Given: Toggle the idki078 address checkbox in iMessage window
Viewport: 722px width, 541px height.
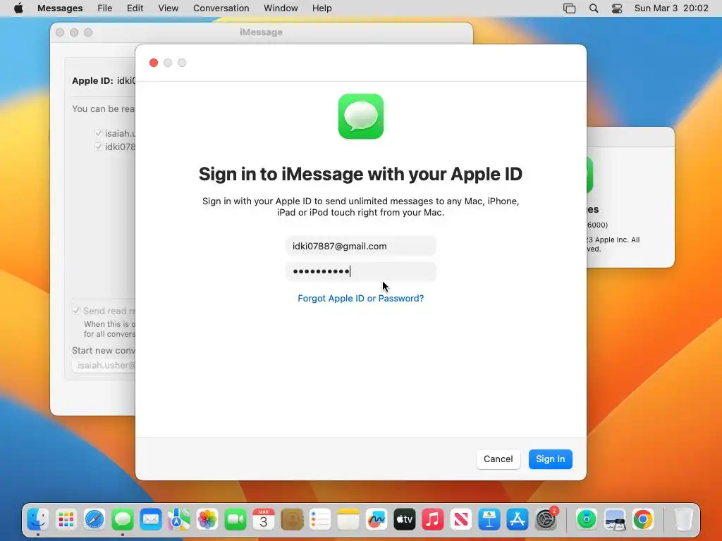Looking at the screenshot, I should point(98,147).
